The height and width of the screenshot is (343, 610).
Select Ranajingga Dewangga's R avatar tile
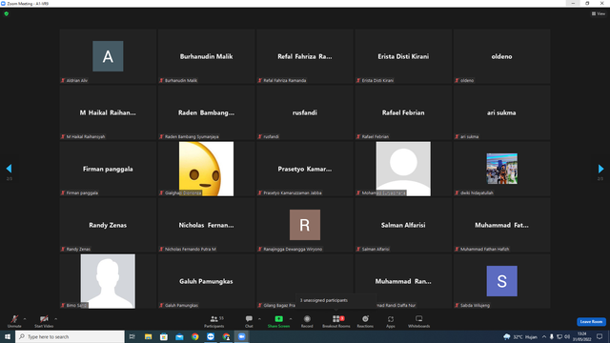[x=305, y=225]
